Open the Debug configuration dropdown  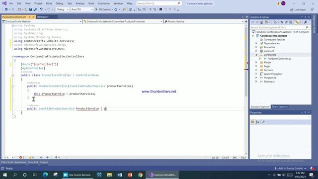63,9
